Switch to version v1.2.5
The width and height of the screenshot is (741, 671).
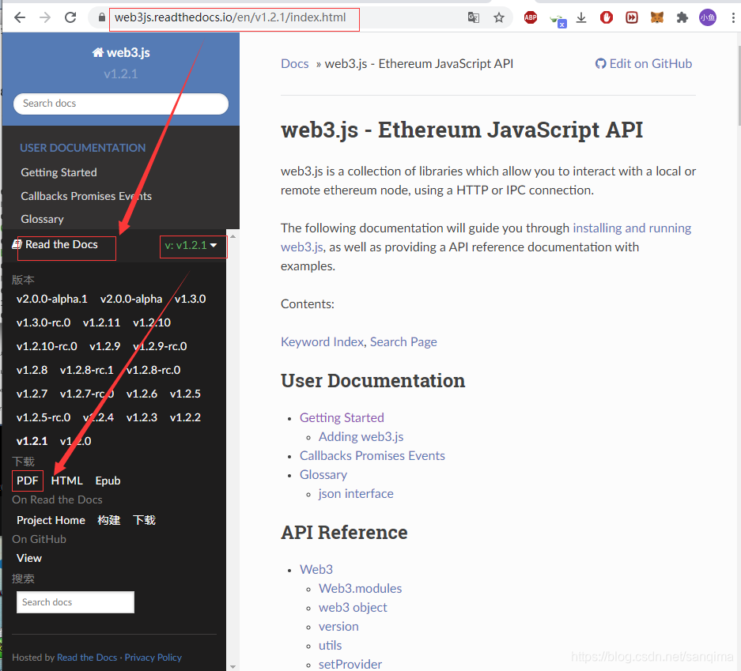click(185, 394)
